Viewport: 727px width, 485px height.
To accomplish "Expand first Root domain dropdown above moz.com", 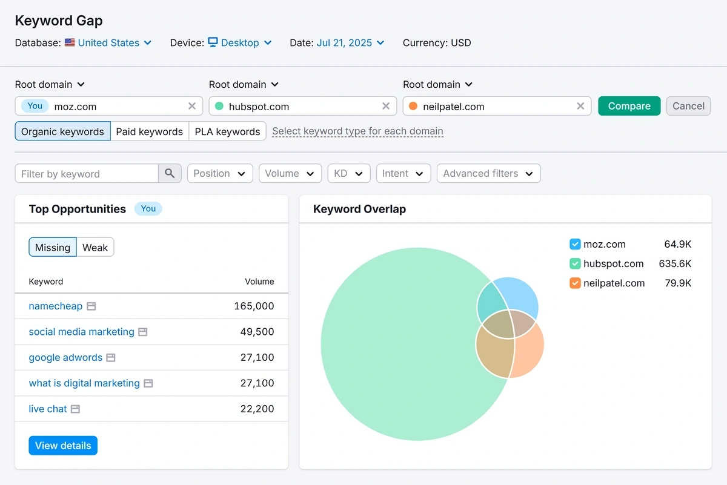I will point(50,85).
